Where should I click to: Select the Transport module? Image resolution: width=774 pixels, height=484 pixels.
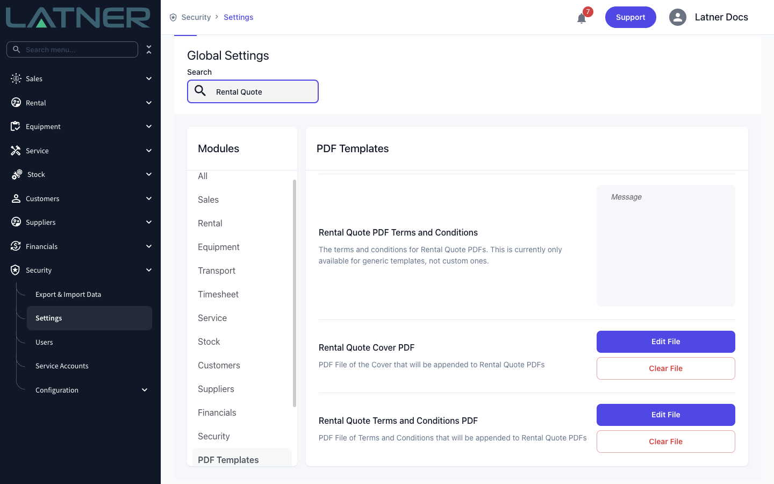[x=217, y=271]
